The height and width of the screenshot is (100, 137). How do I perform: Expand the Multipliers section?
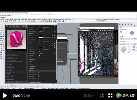[32, 69]
